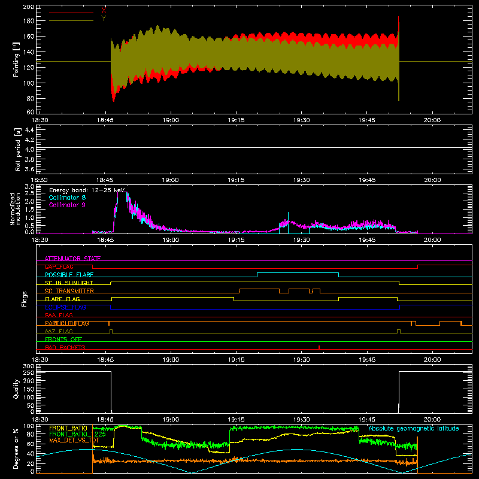Click the BAD_PACKETS spike near 19:34
This screenshot has height=479, width=479.
click(319, 347)
